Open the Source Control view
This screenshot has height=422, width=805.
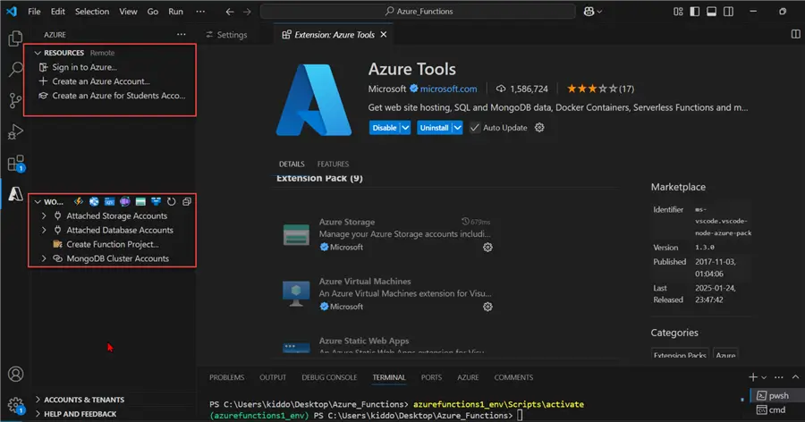point(15,101)
